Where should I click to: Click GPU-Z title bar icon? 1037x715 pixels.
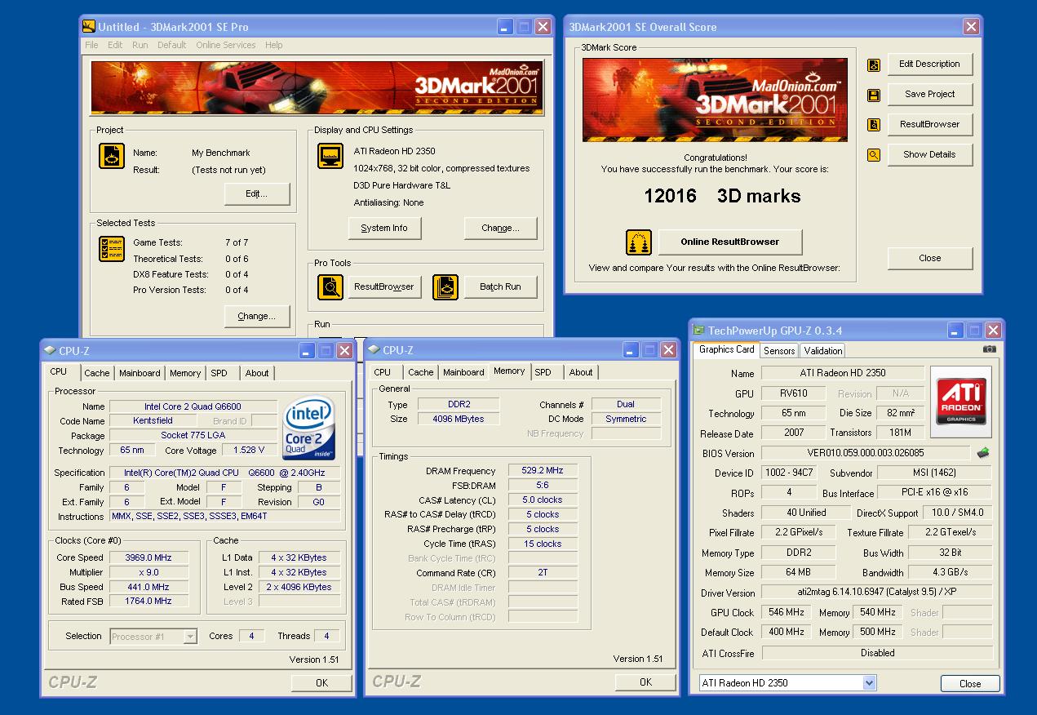tap(698, 330)
